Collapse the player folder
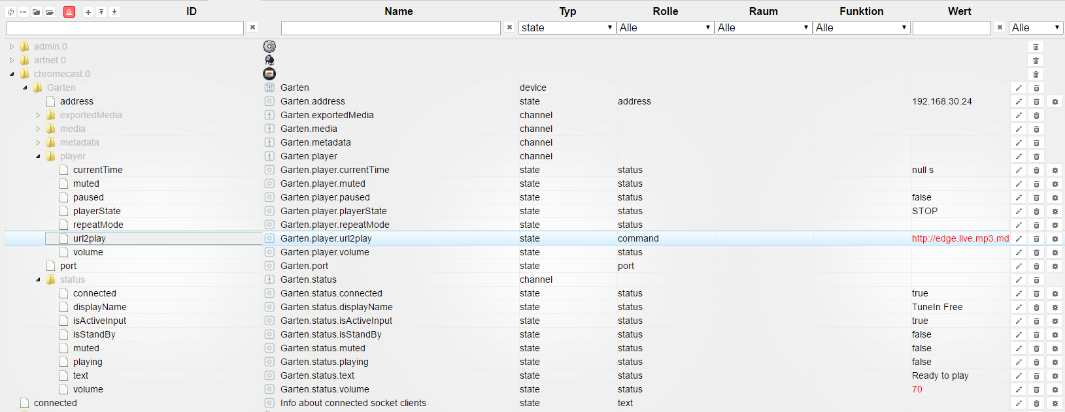This screenshot has height=412, width=1065. click(38, 156)
